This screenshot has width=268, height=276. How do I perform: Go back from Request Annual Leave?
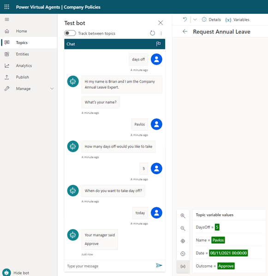pos(185,31)
